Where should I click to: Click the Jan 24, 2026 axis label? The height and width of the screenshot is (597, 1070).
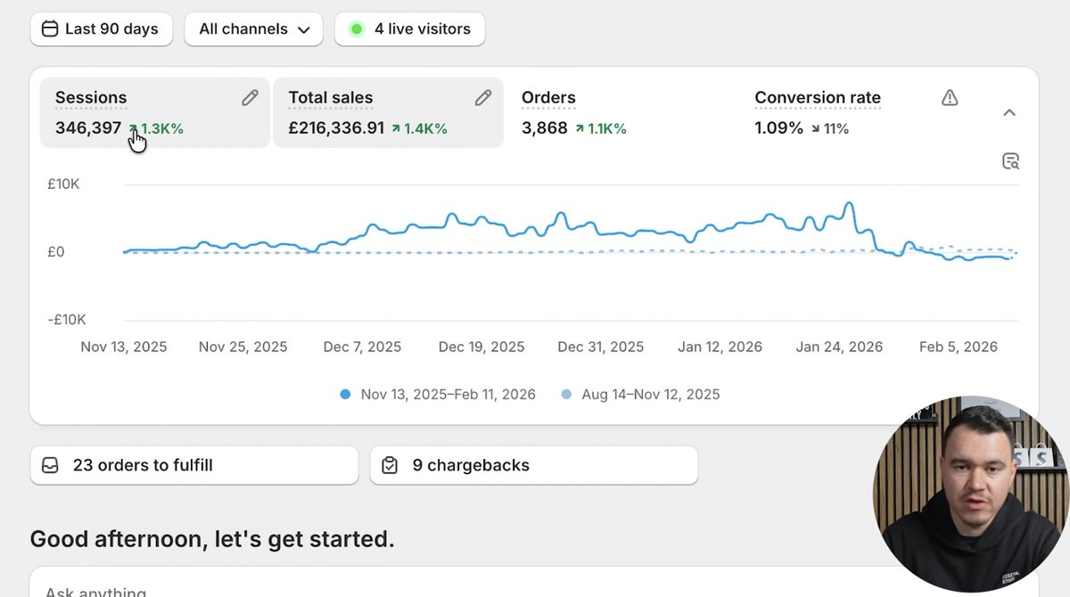[839, 347]
